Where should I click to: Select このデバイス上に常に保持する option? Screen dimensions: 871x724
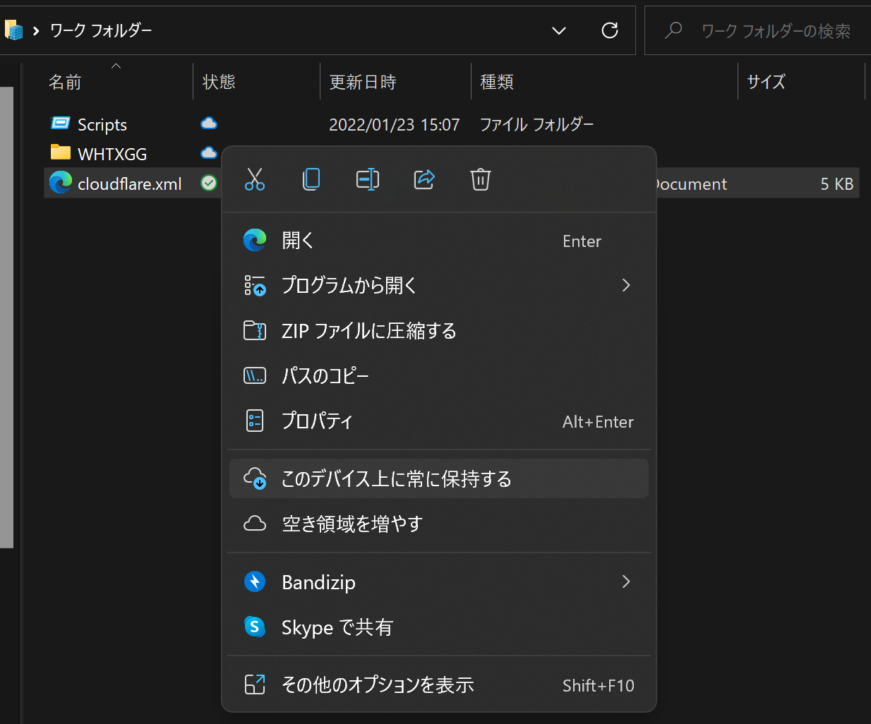click(x=439, y=478)
